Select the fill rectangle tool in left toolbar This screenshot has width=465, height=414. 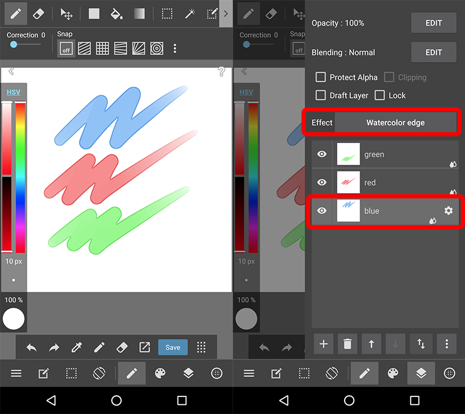94,14
